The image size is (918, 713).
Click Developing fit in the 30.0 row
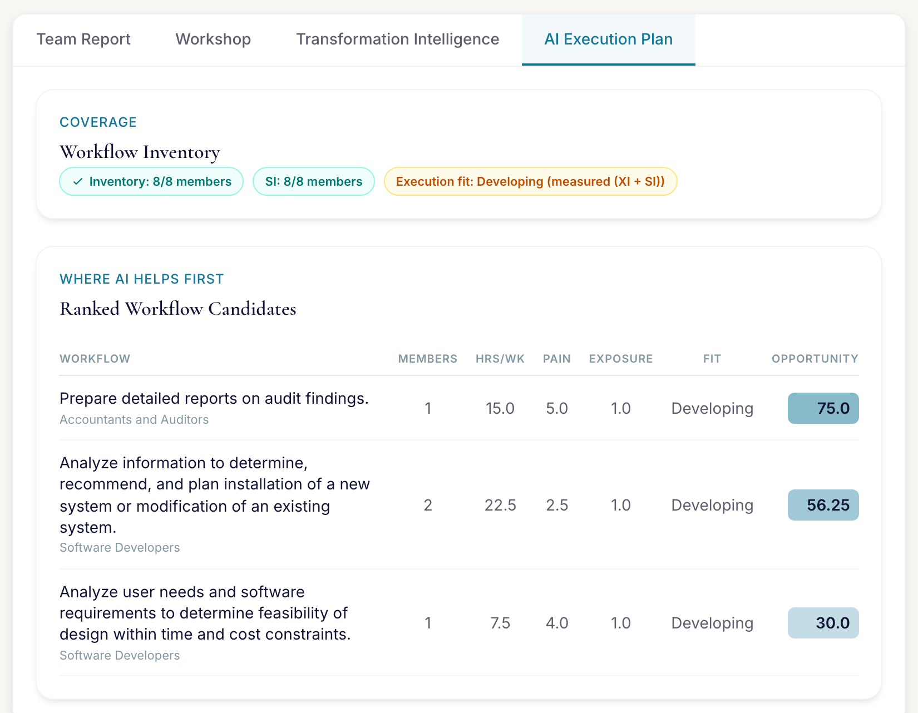point(712,623)
